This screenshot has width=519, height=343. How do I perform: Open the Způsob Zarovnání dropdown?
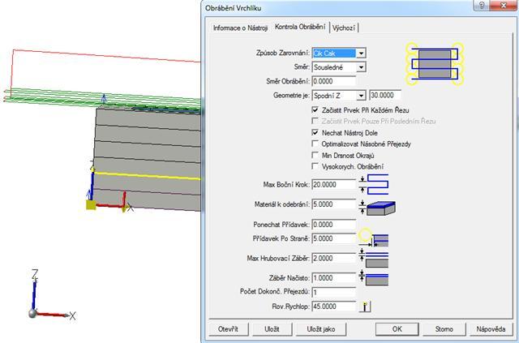pyautogui.click(x=361, y=53)
